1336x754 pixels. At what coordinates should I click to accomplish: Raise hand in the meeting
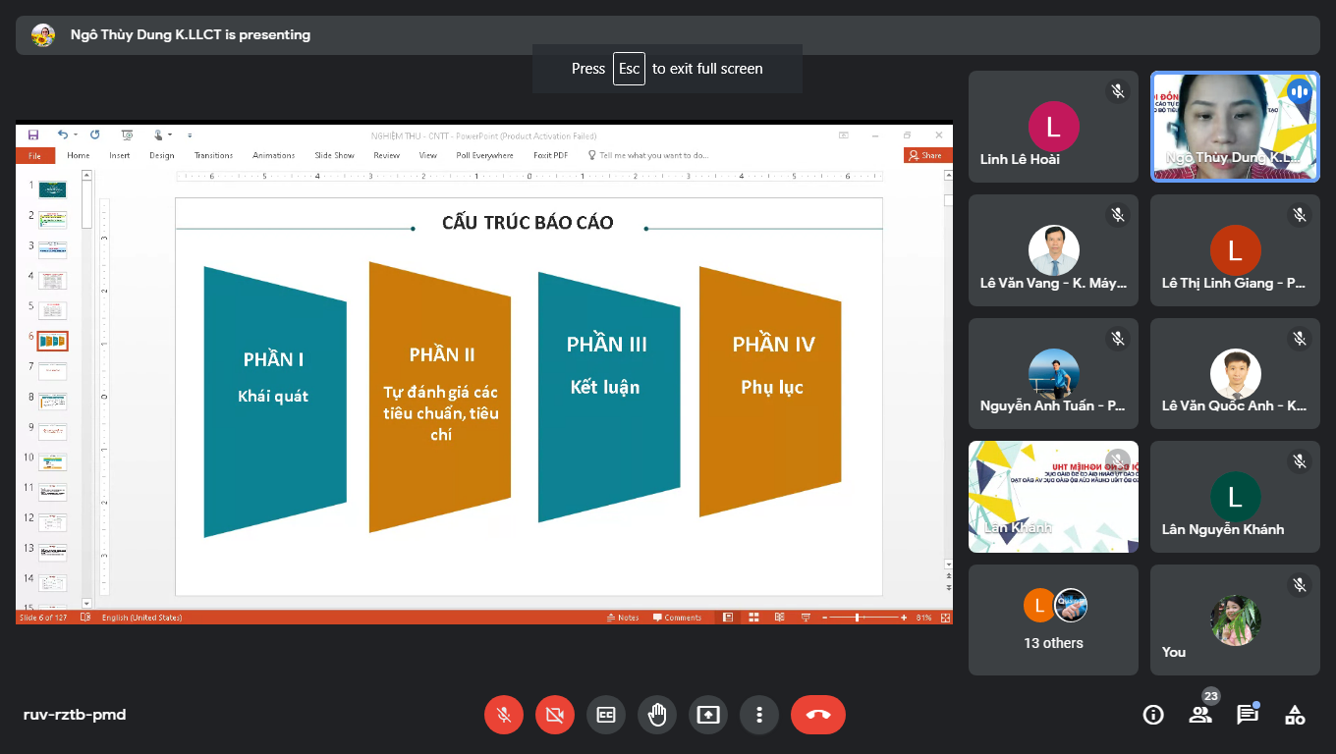point(657,715)
